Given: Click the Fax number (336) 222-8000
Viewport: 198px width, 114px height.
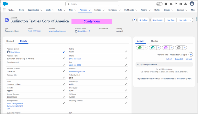Looking at the screenshot, I should click(75, 65).
